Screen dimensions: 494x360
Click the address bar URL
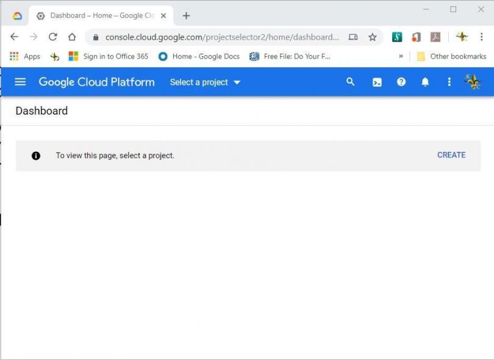click(x=220, y=37)
